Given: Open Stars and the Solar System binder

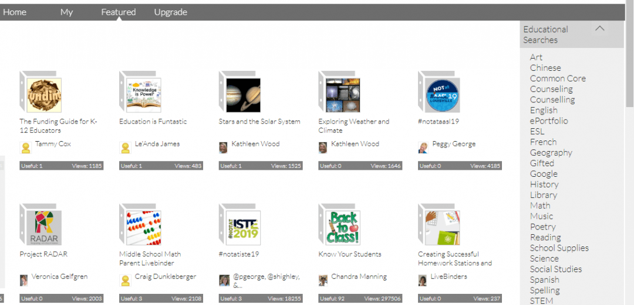Looking at the screenshot, I should click(x=242, y=95).
